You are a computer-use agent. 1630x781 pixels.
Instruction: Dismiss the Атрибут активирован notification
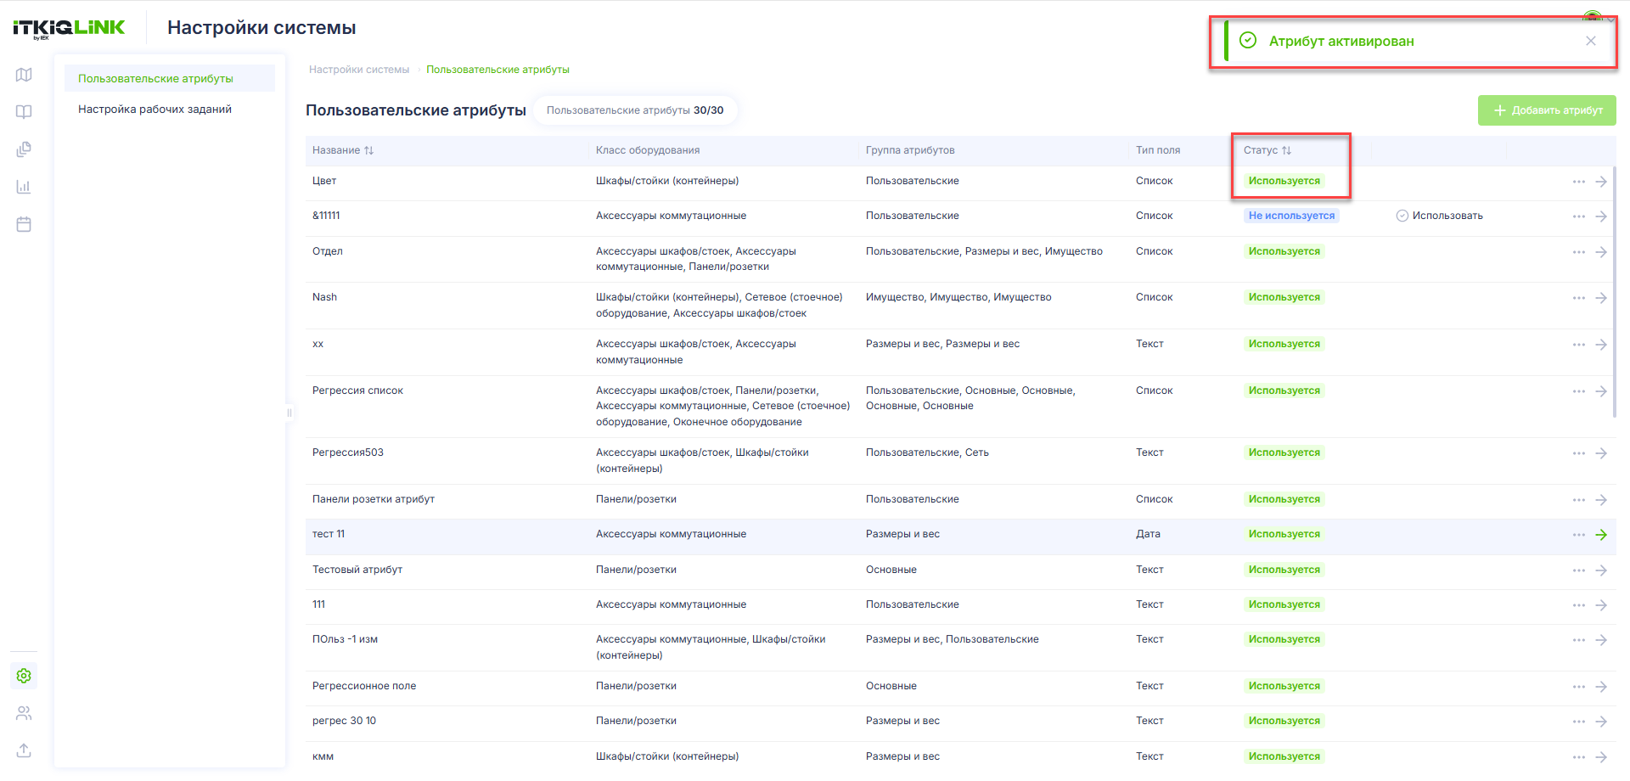[x=1591, y=41]
